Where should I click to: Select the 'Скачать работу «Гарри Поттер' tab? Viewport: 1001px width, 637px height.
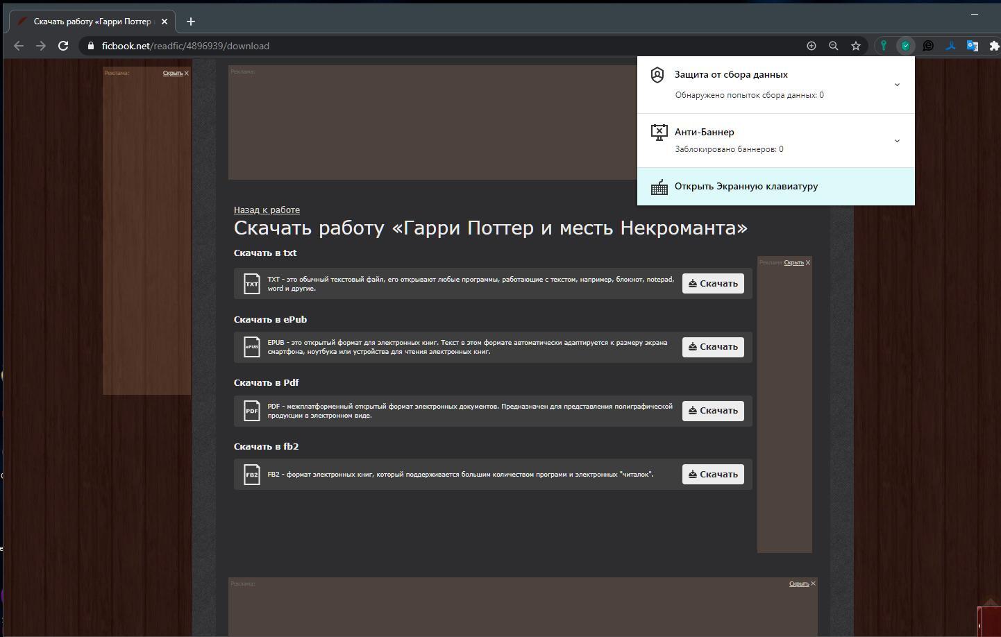[x=92, y=22]
